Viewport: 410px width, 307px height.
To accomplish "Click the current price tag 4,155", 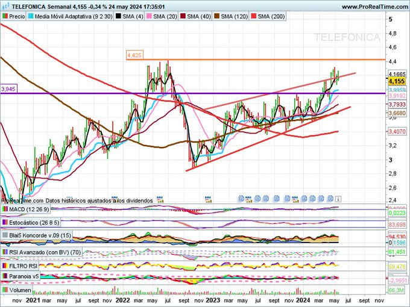I will click(x=396, y=81).
